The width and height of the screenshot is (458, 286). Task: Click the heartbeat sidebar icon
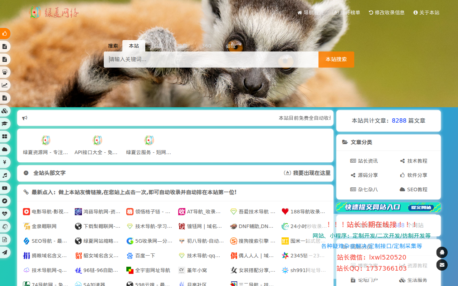point(5,214)
